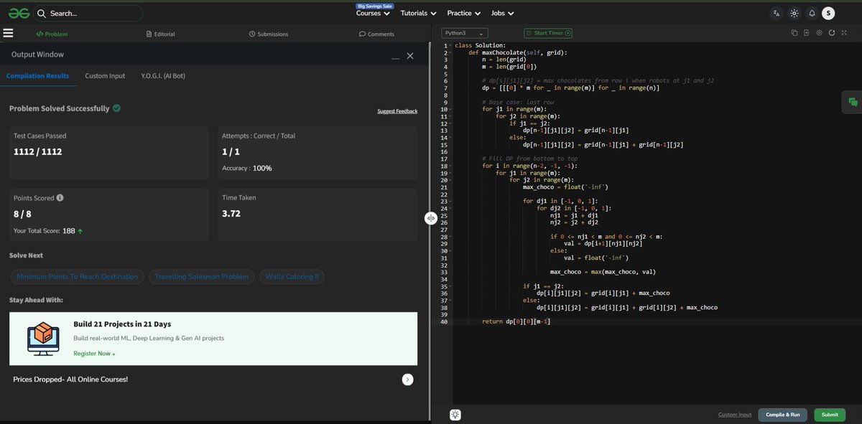Open the language translate icon
Image resolution: width=862 pixels, height=424 pixels.
(x=777, y=13)
